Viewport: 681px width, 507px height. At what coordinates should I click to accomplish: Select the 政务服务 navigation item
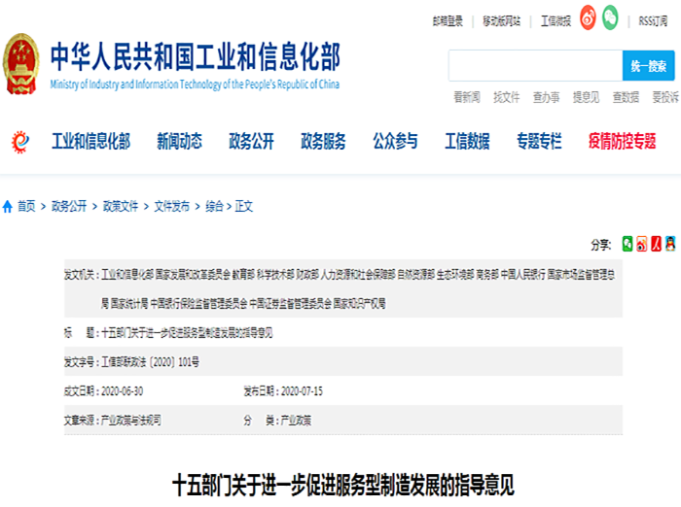(323, 142)
